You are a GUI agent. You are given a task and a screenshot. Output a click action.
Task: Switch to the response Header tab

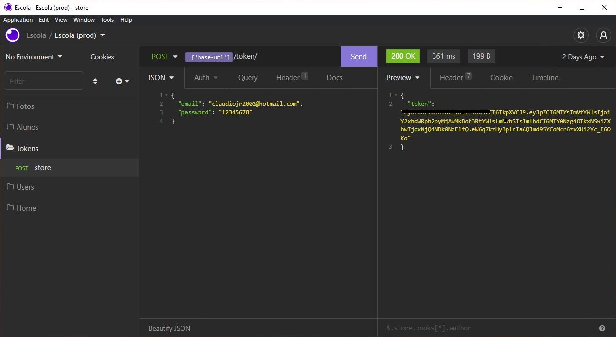pos(455,77)
